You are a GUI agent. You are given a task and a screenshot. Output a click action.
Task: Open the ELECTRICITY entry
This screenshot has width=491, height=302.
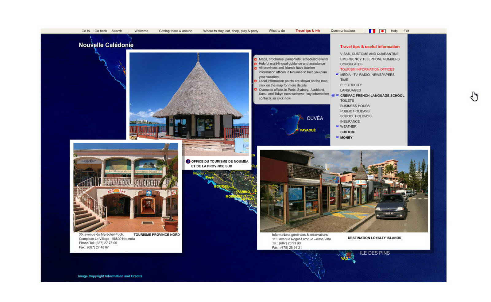point(351,85)
